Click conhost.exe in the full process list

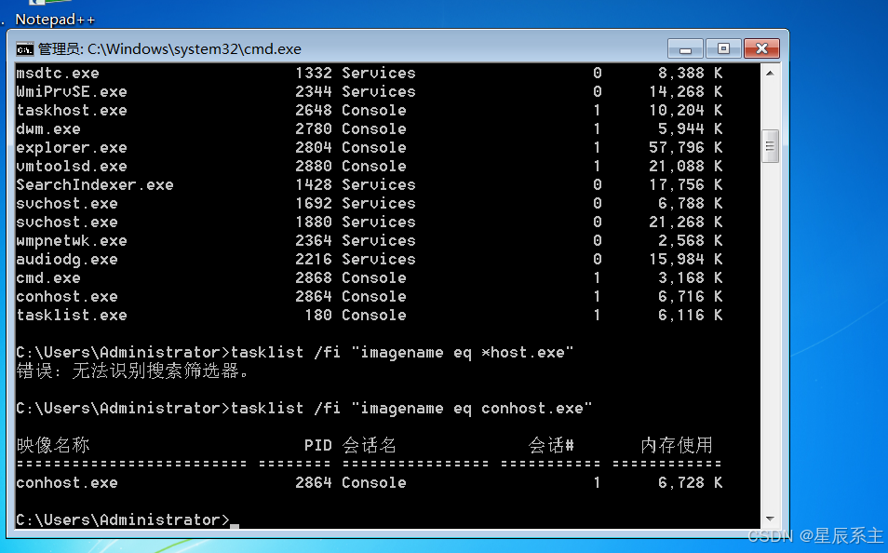point(67,297)
